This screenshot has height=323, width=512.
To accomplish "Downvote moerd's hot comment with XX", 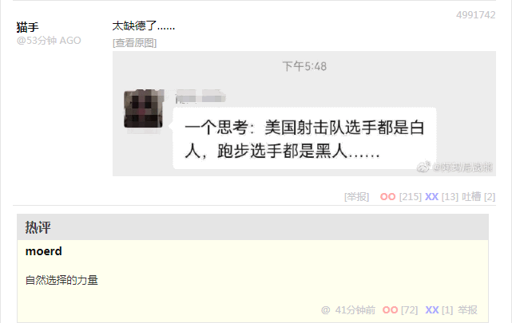I will pyautogui.click(x=431, y=310).
